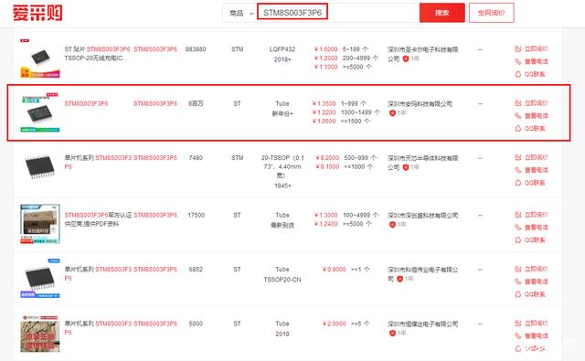Open supplier company link in the ¥0.9000 row
585x361 pixels.
[422, 274]
